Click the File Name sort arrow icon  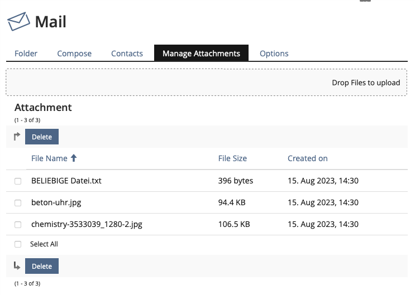[73, 158]
